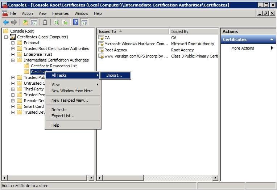Click the Microsoft Windows Hardware certificate icon
The image size is (277, 190).
tap(101, 44)
